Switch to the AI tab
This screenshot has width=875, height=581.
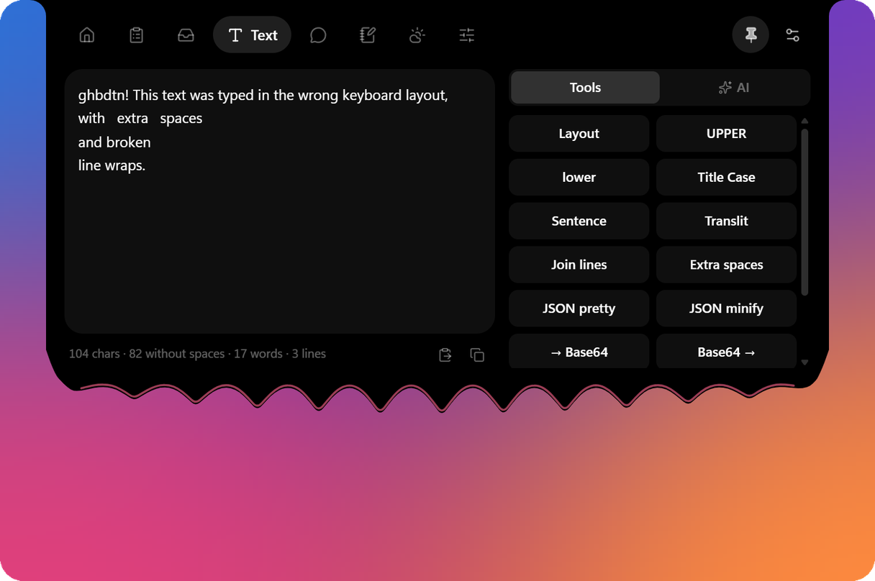734,88
